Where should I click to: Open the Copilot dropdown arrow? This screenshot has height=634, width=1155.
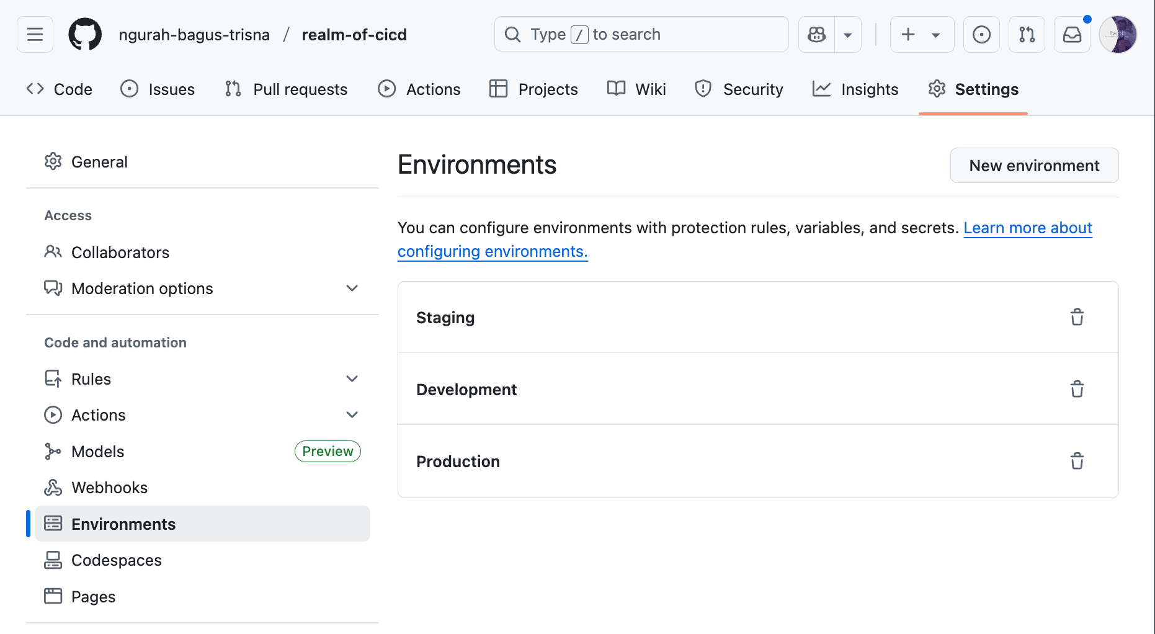click(847, 35)
